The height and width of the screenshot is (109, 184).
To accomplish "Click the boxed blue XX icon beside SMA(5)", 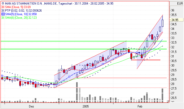I will click(3, 14).
